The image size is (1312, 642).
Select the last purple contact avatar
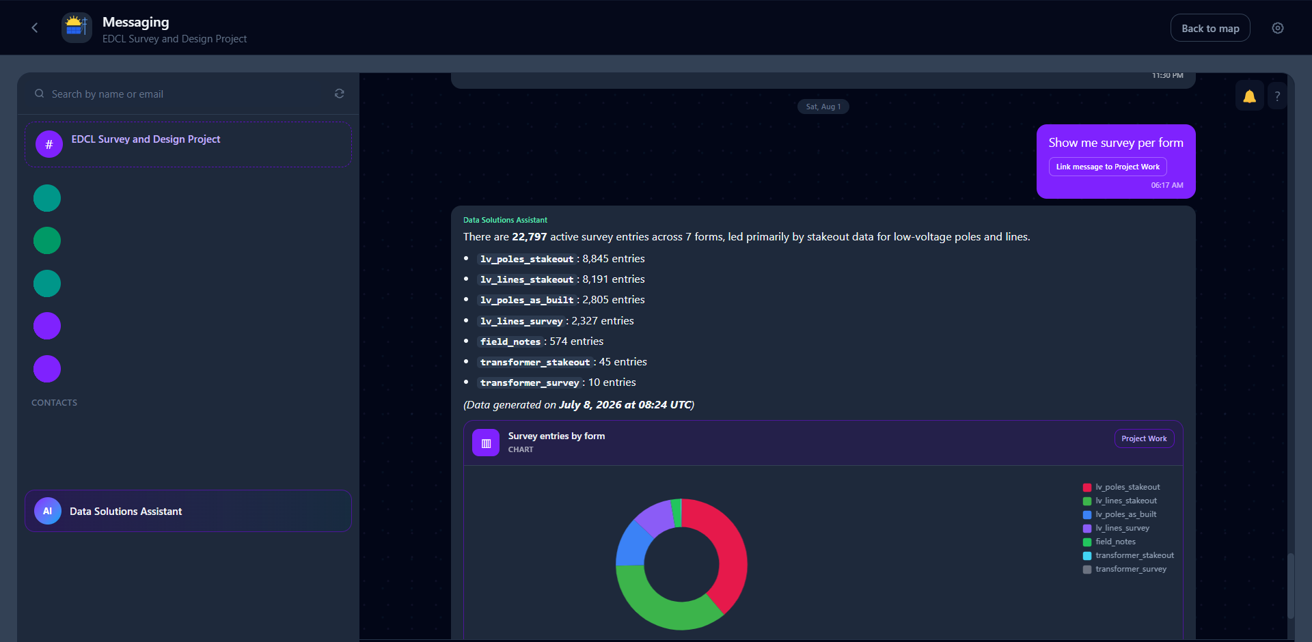(47, 369)
